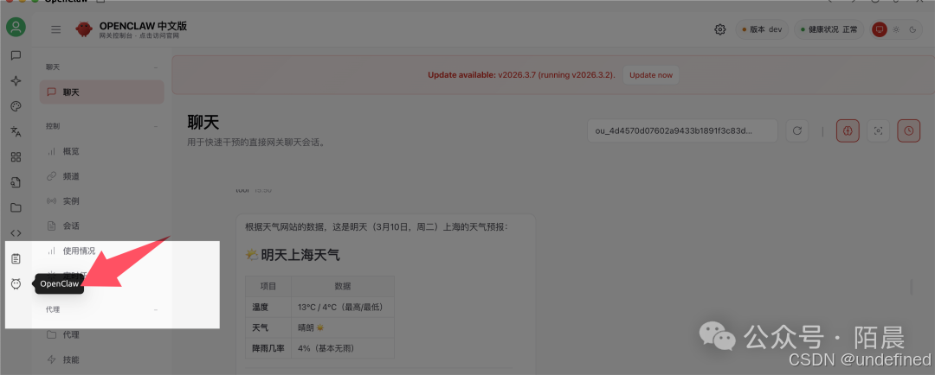Select the 聊天 item in sidebar
This screenshot has height=375, width=935.
pos(102,92)
